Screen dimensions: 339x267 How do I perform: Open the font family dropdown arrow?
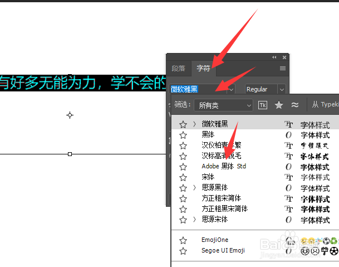coord(231,89)
